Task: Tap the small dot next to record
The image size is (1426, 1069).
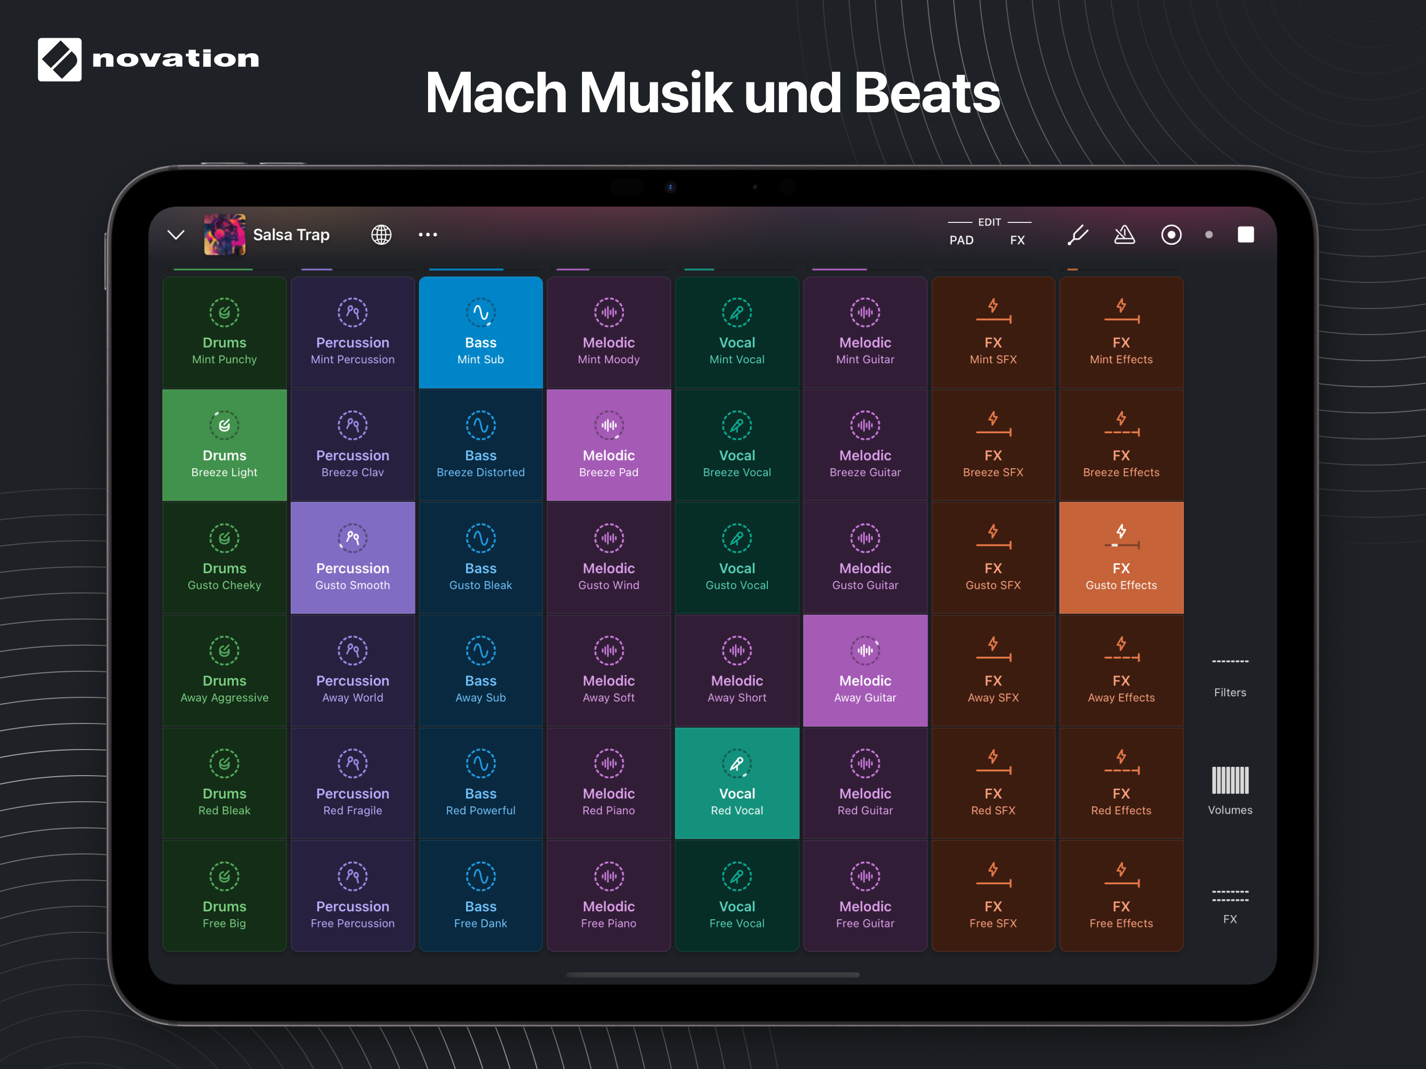Action: 1209,235
